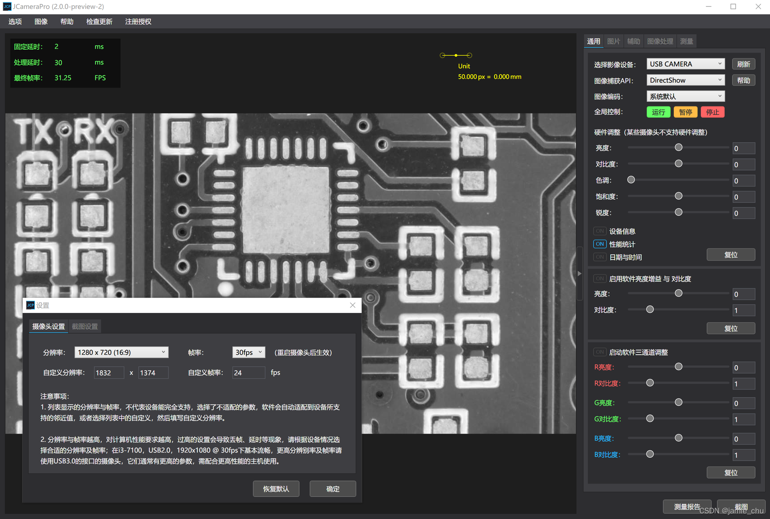This screenshot has width=770, height=519.
Task: Open the 图像 menu
Action: pyautogui.click(x=41, y=22)
